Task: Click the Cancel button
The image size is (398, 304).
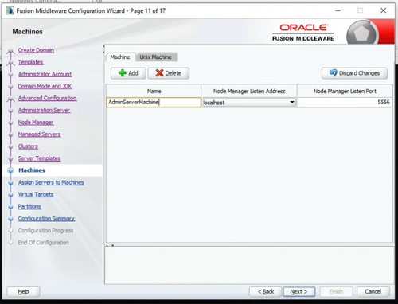Action: [x=373, y=291]
